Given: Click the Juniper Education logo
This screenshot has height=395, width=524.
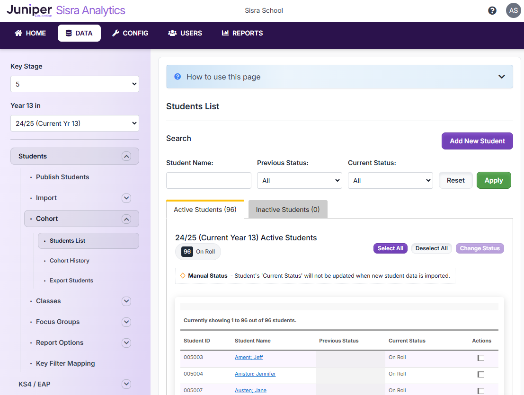Looking at the screenshot, I should [29, 9].
